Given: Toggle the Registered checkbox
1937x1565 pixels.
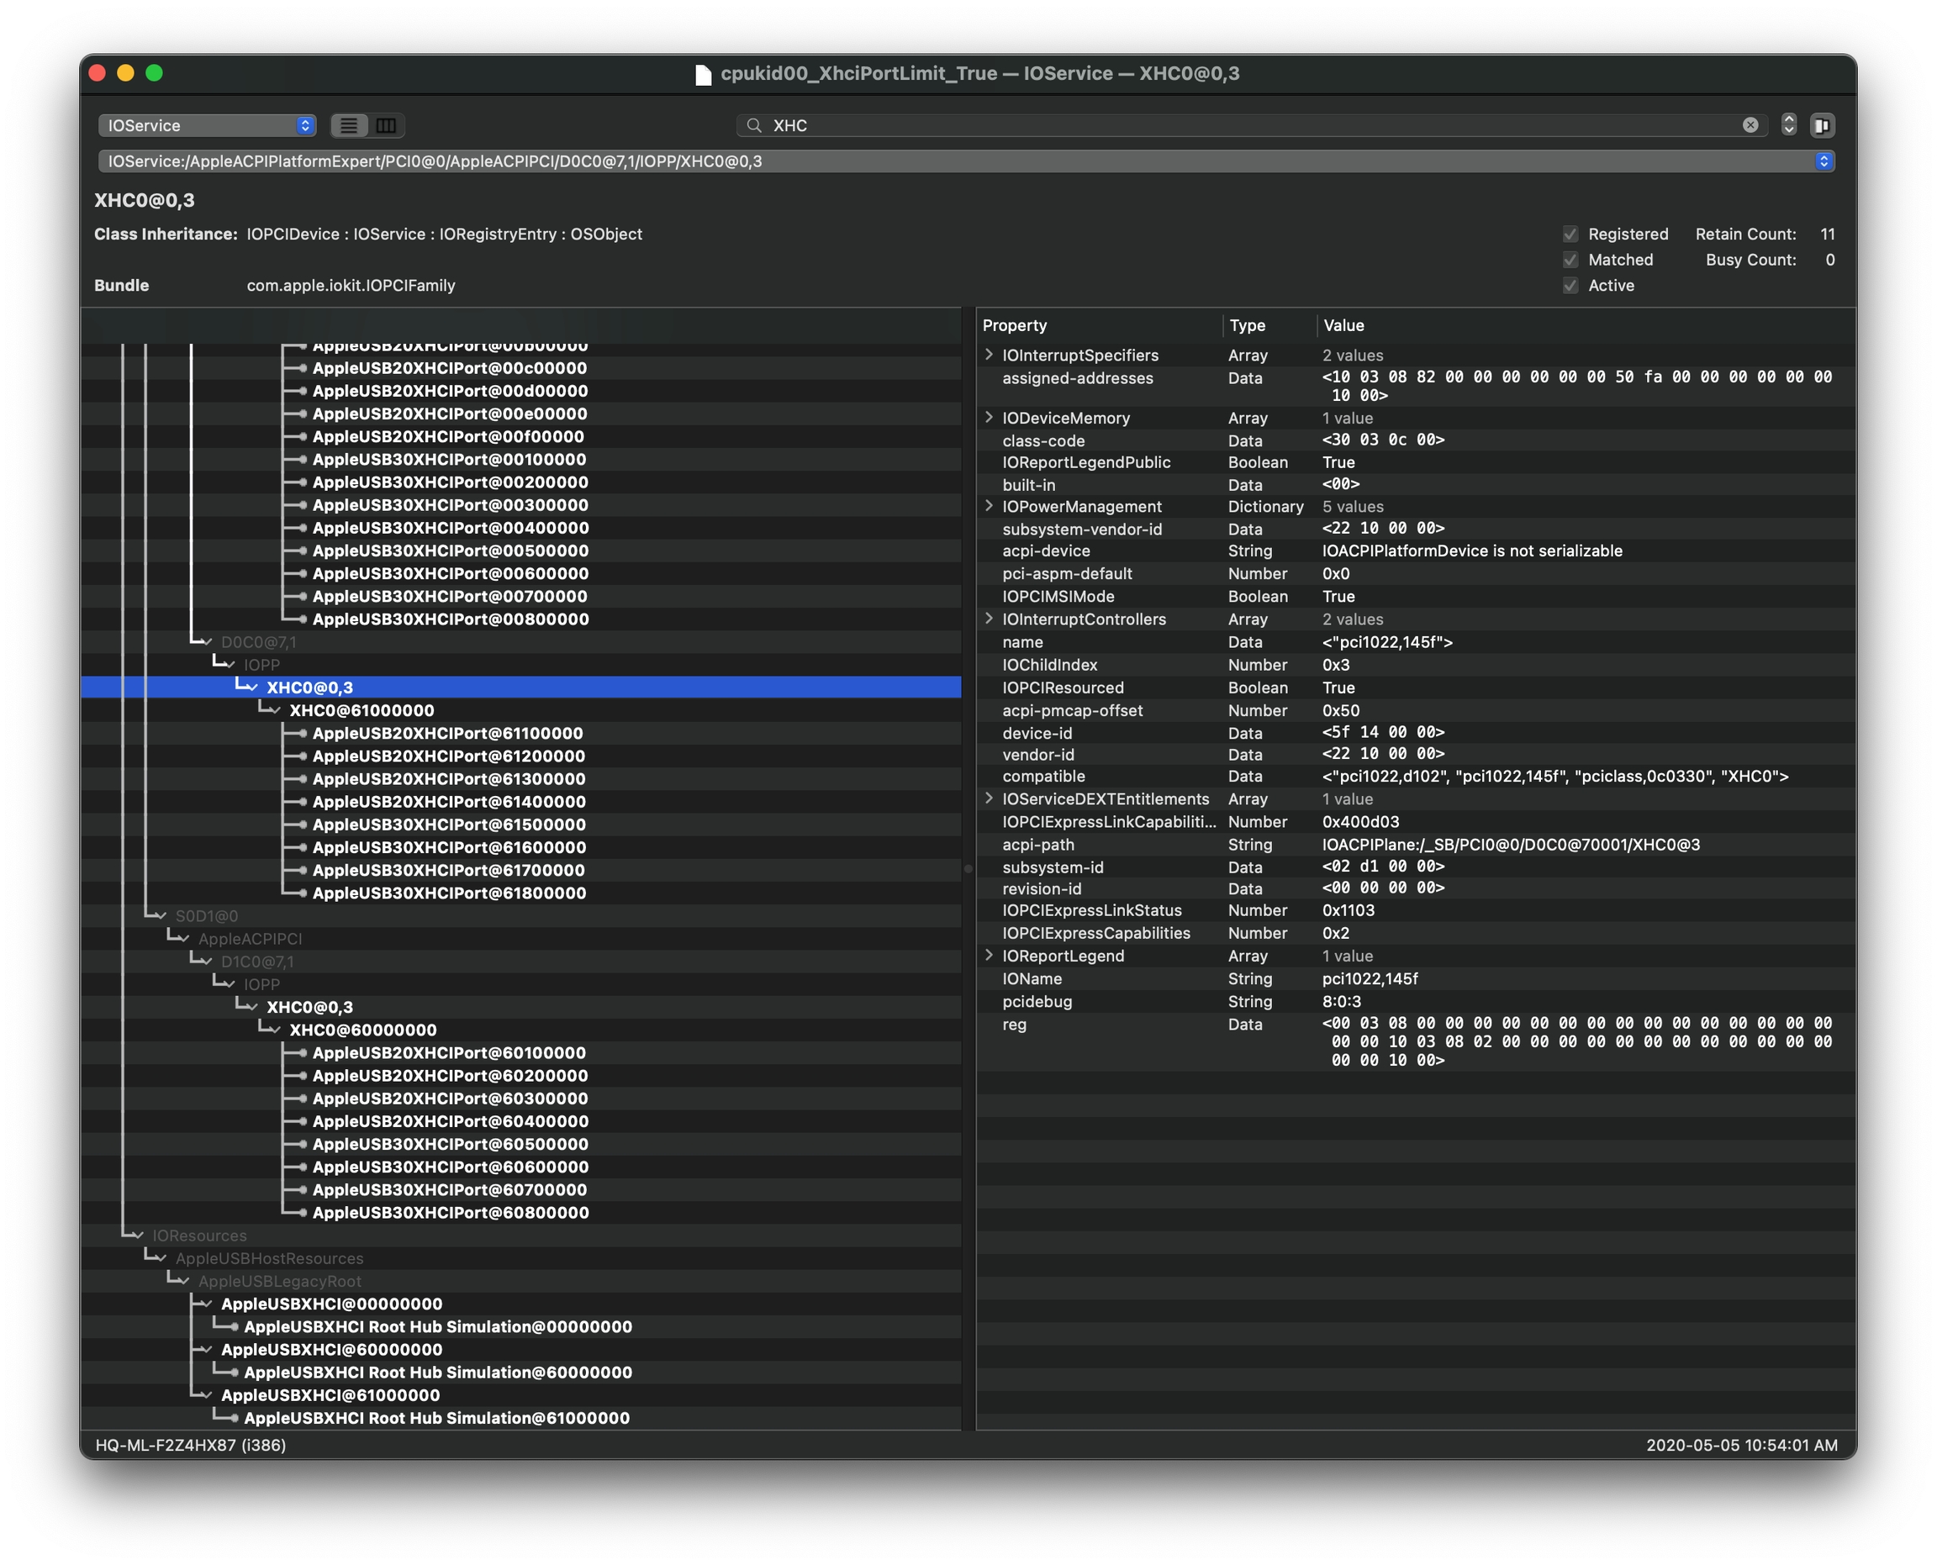Looking at the screenshot, I should click(1570, 234).
